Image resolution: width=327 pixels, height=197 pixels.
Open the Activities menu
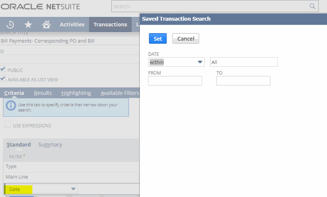click(x=72, y=25)
